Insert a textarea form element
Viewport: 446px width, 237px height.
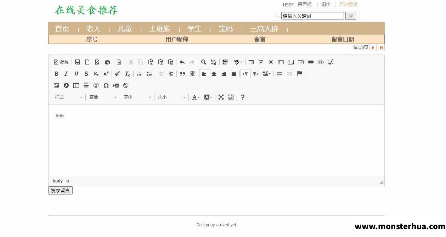coord(291,62)
